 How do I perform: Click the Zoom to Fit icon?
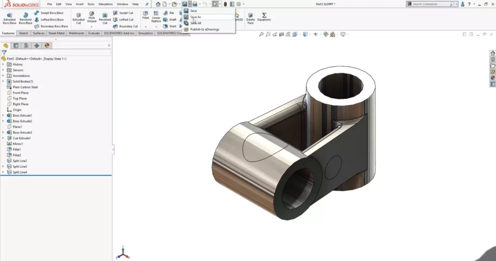pos(261,34)
